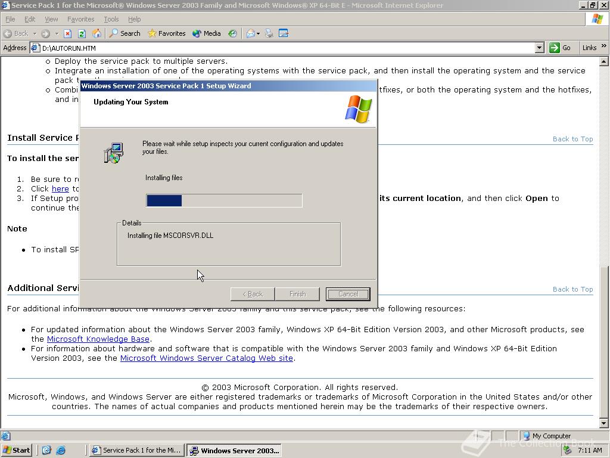Click the page icon in address bar
Image resolution: width=610 pixels, height=458 pixels.
pyautogui.click(x=35, y=48)
